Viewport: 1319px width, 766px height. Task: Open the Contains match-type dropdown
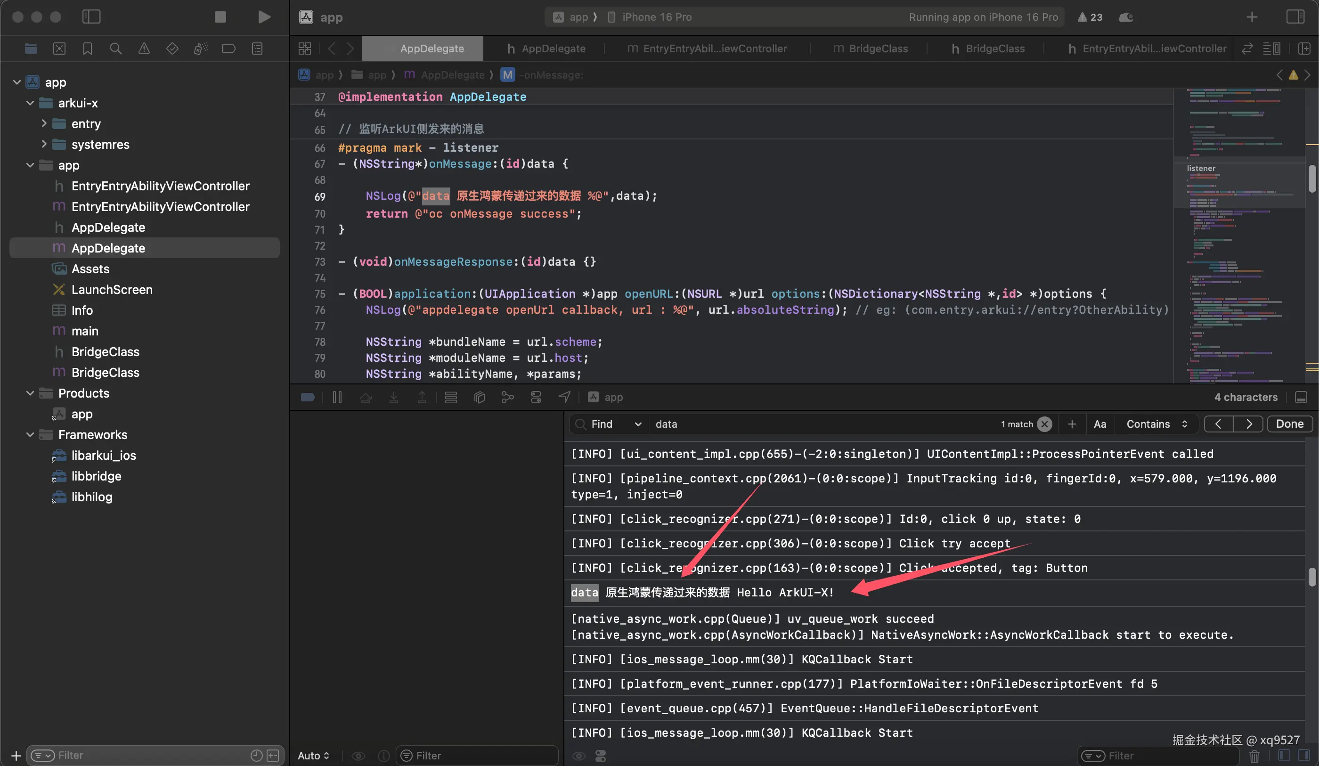[1156, 424]
